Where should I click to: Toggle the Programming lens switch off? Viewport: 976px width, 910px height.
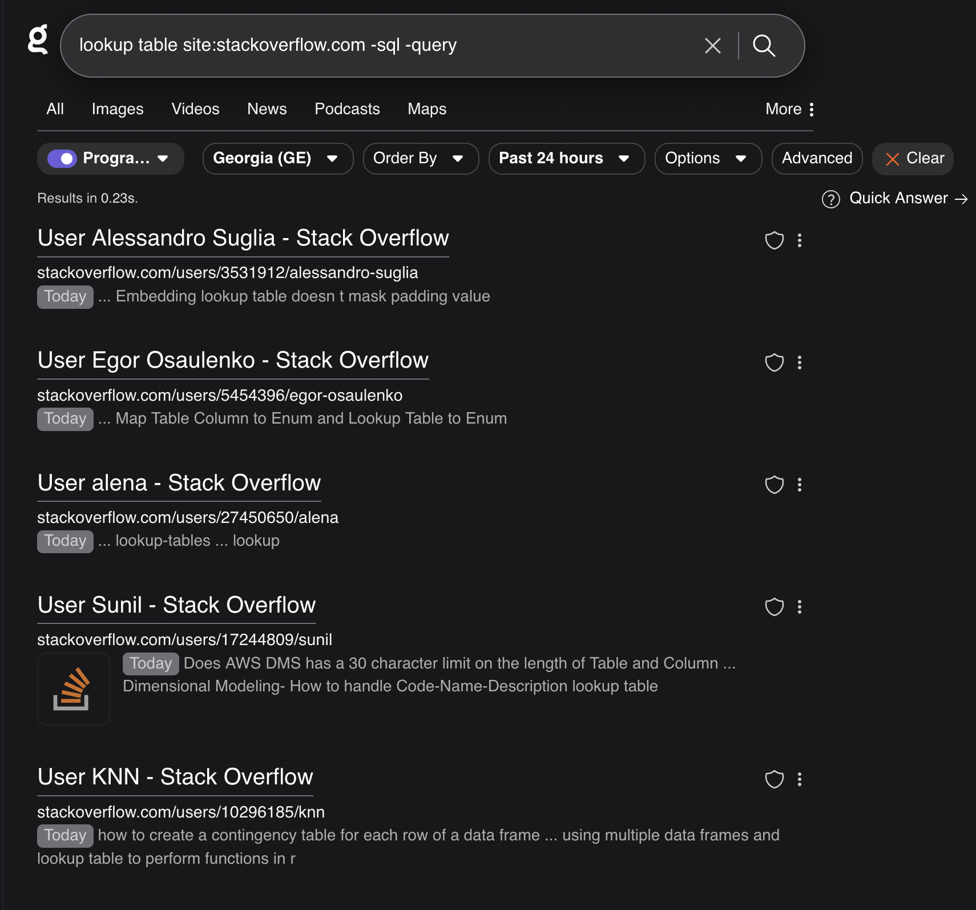point(62,159)
